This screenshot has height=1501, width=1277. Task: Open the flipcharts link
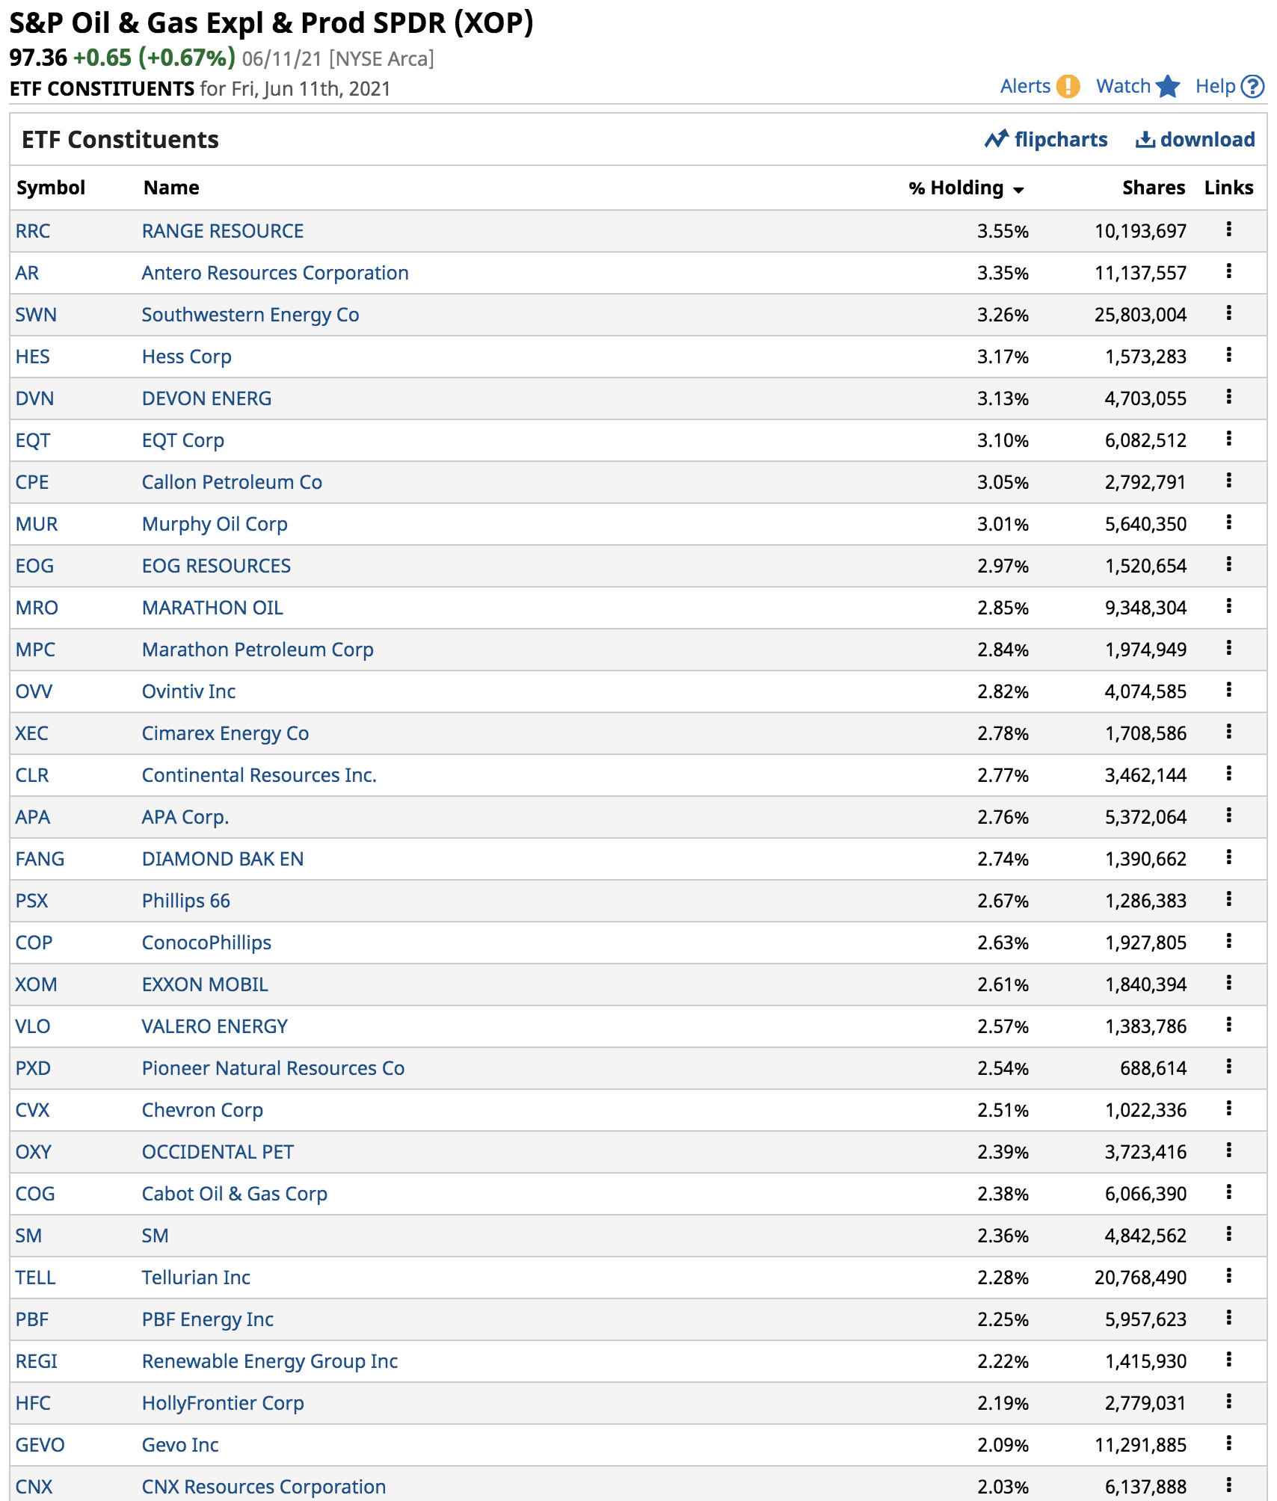tap(1061, 140)
